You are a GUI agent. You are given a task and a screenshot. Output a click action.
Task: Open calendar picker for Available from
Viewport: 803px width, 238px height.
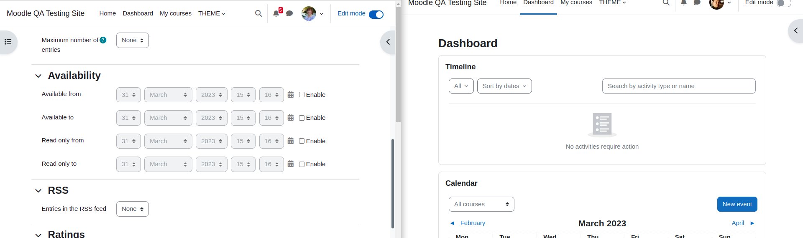click(x=291, y=95)
